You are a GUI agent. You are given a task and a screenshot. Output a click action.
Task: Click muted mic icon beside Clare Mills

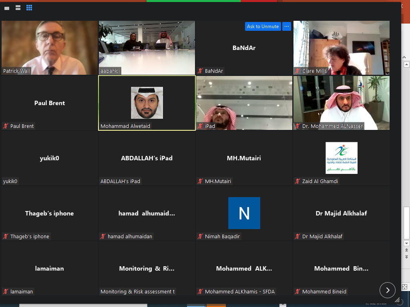click(x=298, y=71)
